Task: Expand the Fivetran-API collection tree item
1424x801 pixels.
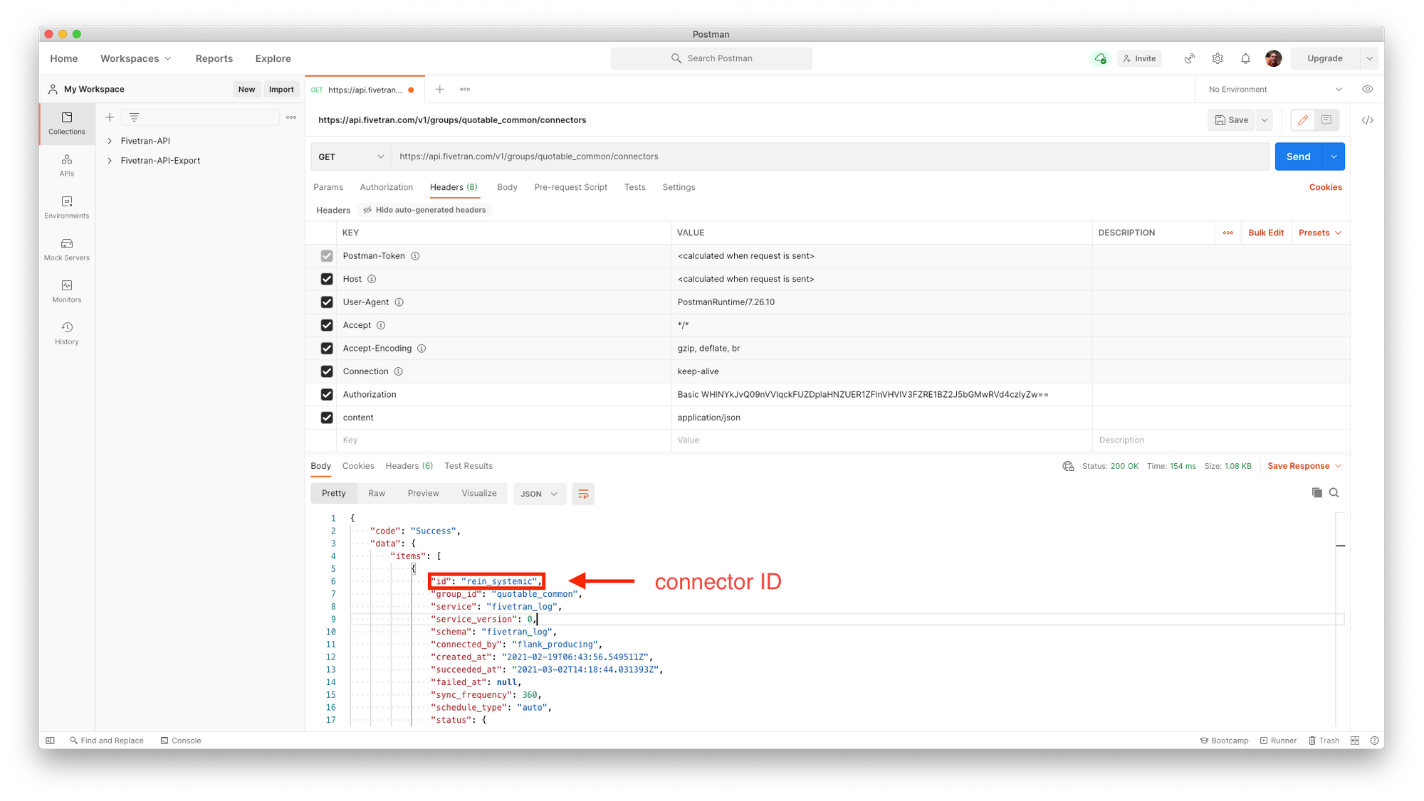Action: pyautogui.click(x=110, y=141)
